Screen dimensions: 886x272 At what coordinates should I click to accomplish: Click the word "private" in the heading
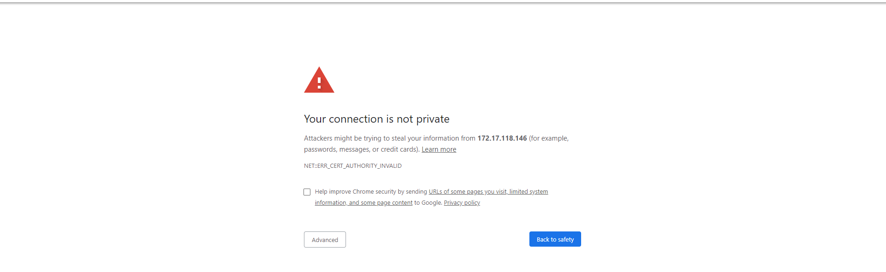pos(432,119)
